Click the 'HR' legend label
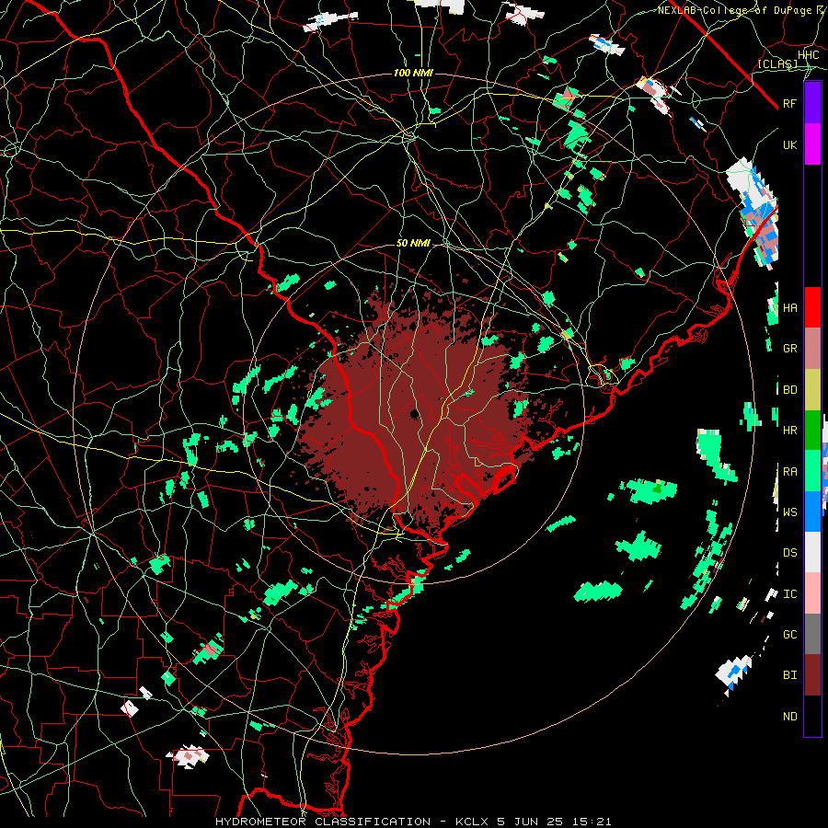Screen dimensions: 828x828 point(790,431)
